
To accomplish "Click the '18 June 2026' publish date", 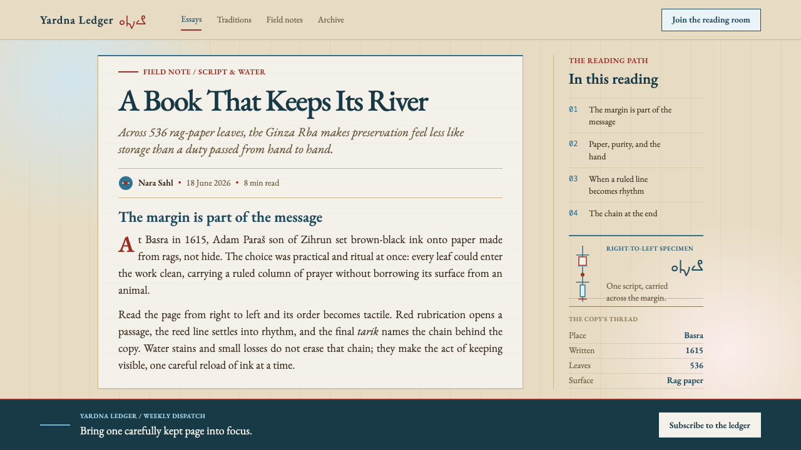I will click(x=208, y=183).
